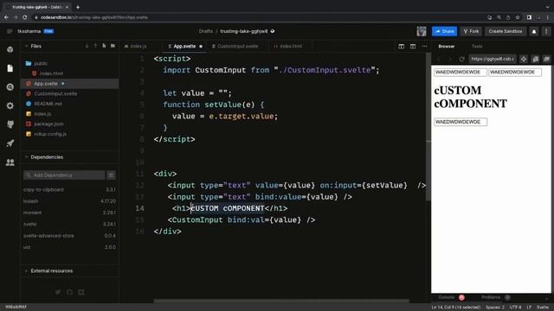Open the Console panel at bottom
Image resolution: width=554 pixels, height=311 pixels.
(447, 297)
